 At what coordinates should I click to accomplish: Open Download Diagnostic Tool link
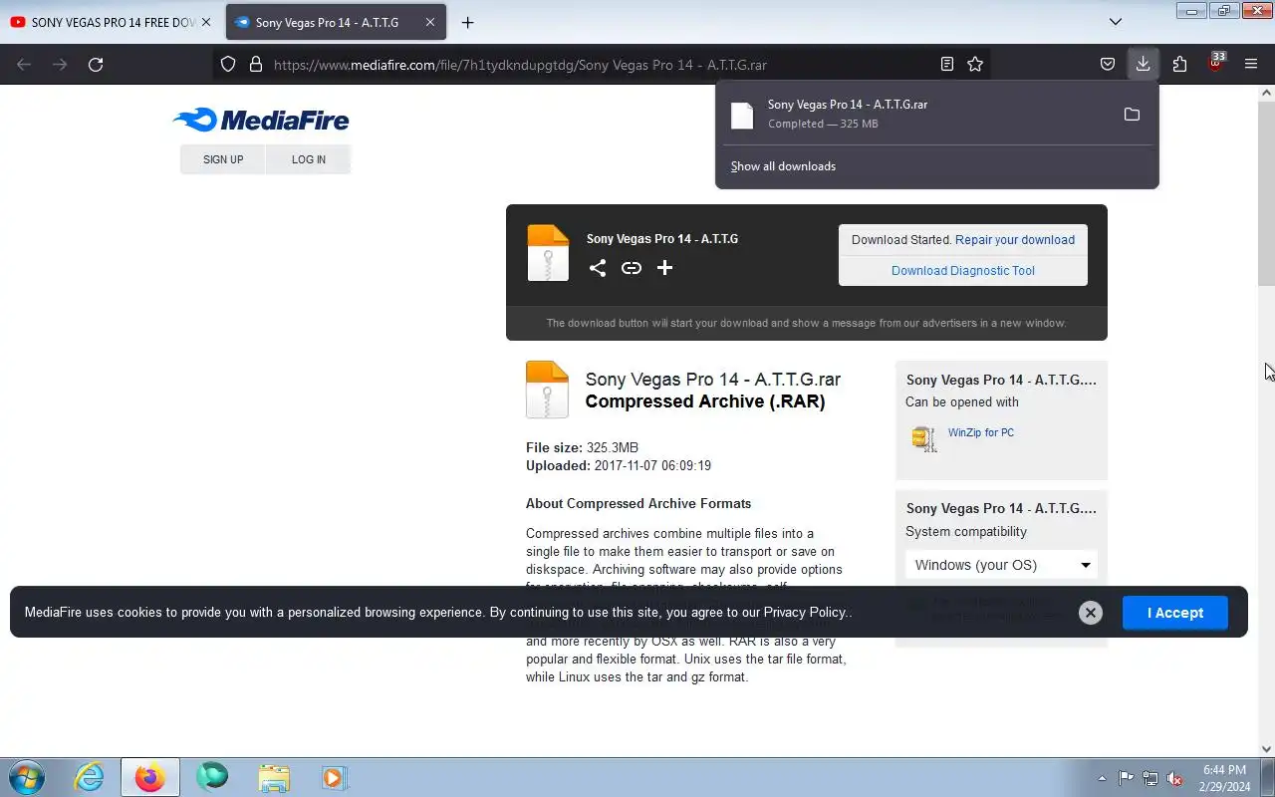pyautogui.click(x=963, y=271)
